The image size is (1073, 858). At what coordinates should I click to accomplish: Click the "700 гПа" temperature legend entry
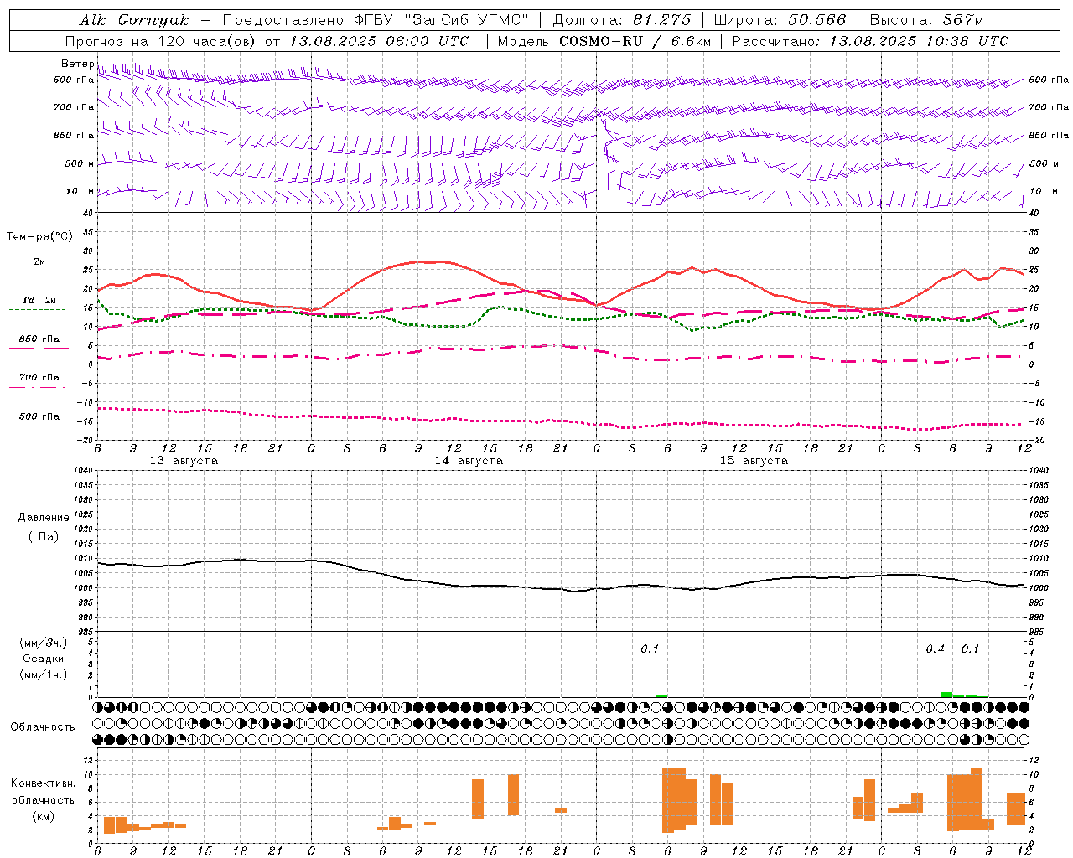pyautogui.click(x=39, y=378)
